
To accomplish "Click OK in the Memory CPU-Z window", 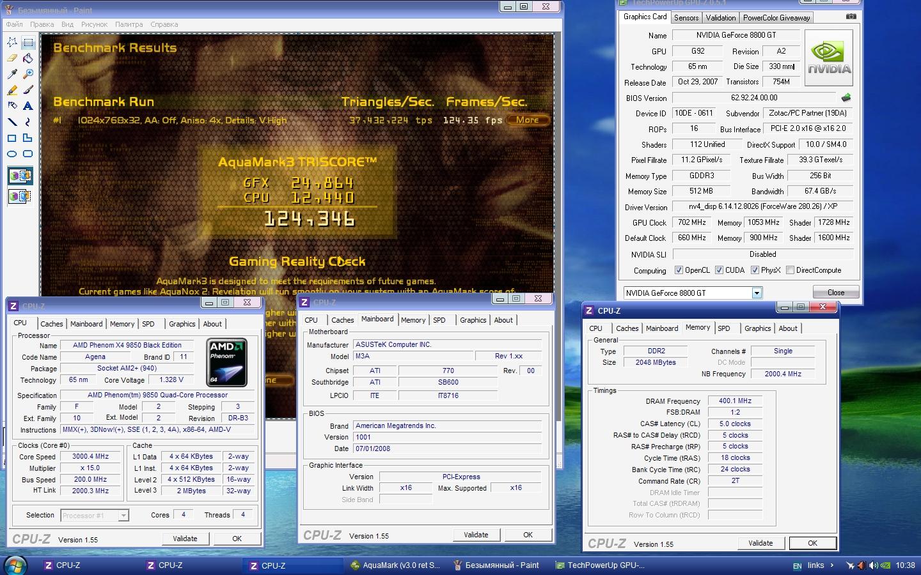I will [x=812, y=543].
